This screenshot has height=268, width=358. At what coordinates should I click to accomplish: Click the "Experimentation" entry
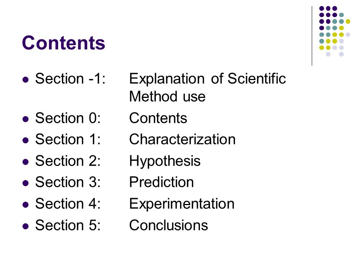click(x=182, y=204)
